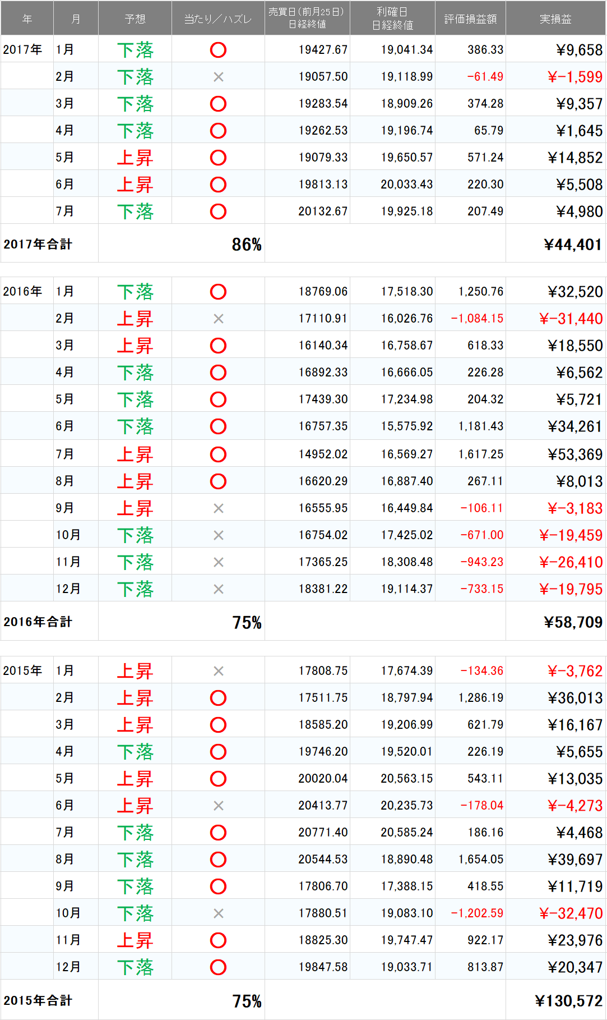The width and height of the screenshot is (607, 1020).
Task: Click the 18381.22 trade-day value
Action: coord(323,589)
